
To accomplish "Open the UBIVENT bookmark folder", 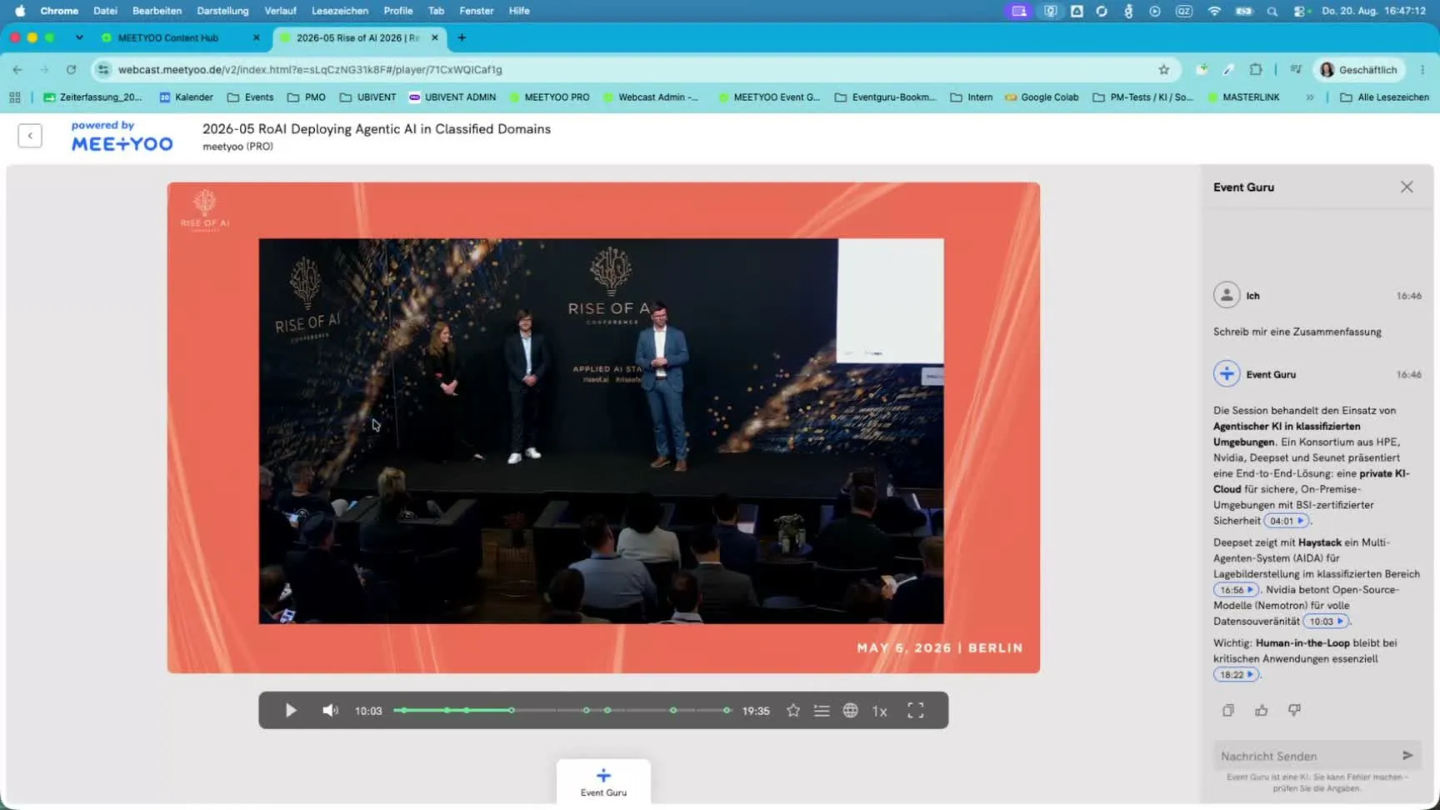I will pyautogui.click(x=367, y=97).
